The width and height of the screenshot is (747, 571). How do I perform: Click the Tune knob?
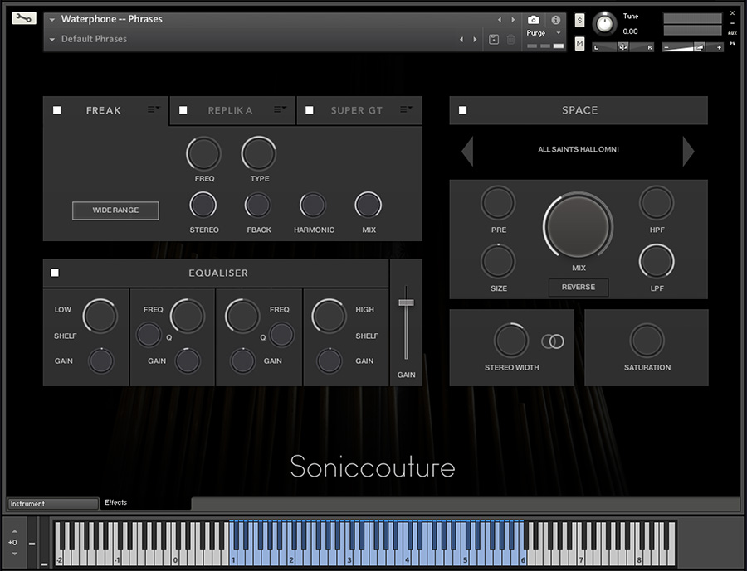point(604,24)
